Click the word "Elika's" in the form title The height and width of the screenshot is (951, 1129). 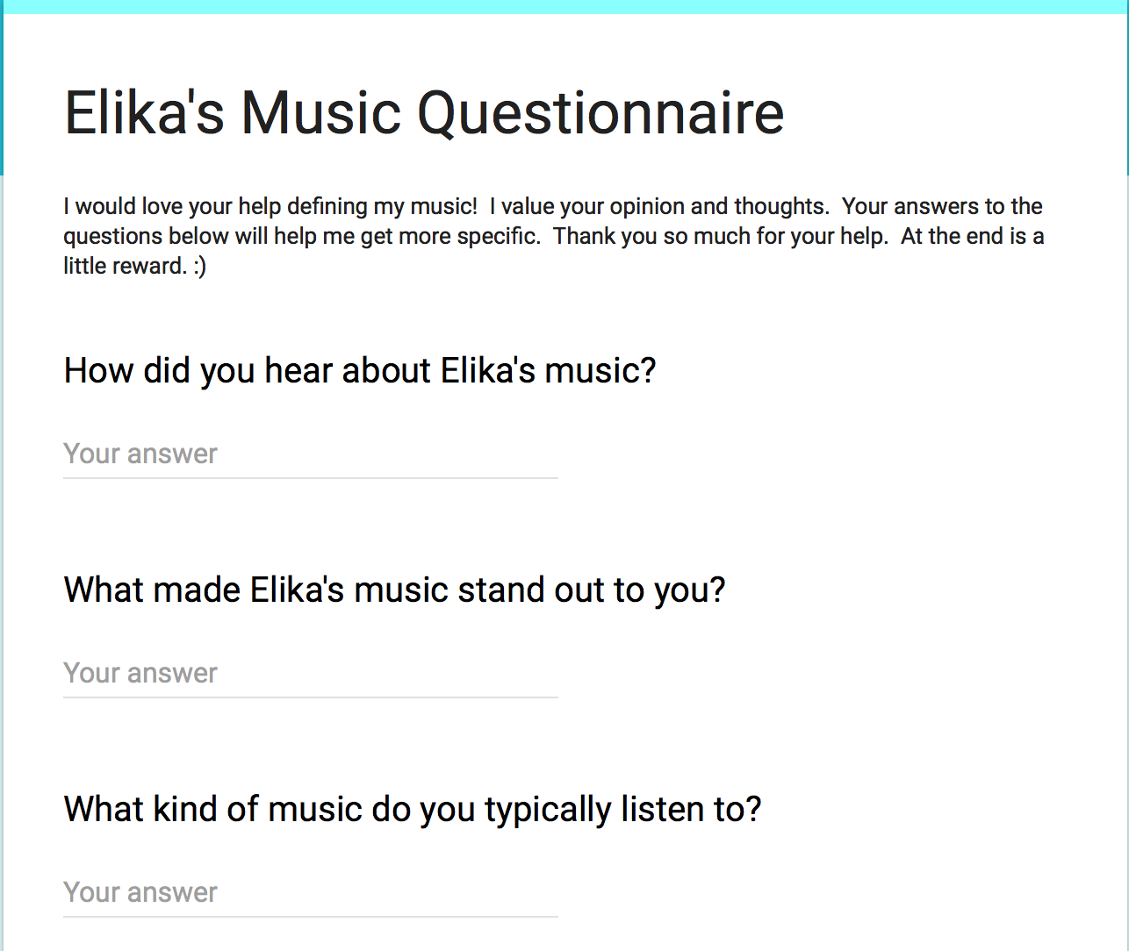pos(145,111)
